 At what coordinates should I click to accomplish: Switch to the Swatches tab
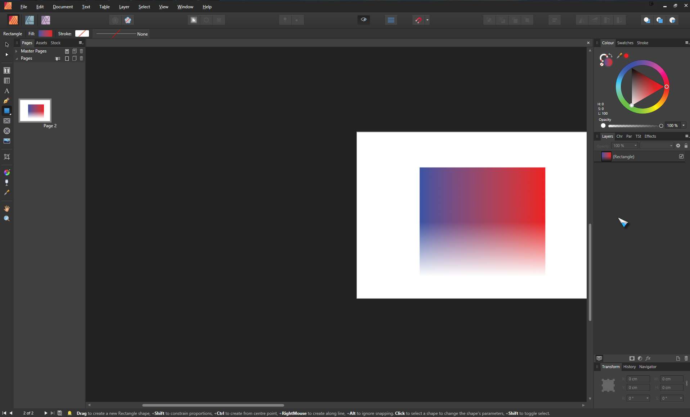pyautogui.click(x=625, y=43)
